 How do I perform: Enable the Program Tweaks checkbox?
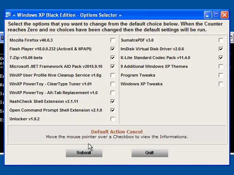click(221, 75)
